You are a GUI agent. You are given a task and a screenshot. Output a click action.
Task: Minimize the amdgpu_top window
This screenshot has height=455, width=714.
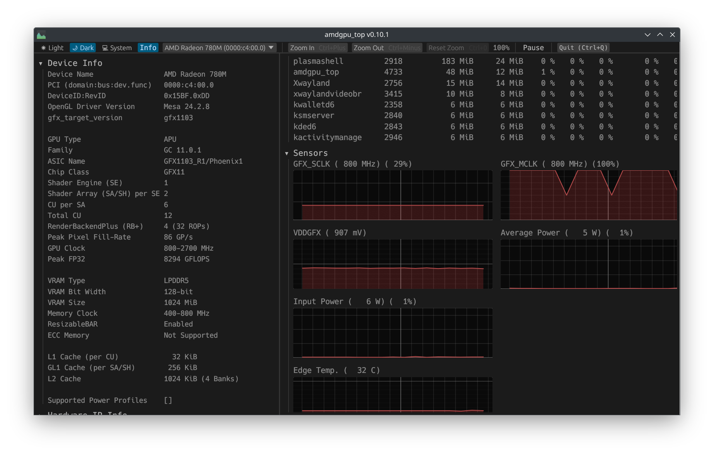[647, 35]
